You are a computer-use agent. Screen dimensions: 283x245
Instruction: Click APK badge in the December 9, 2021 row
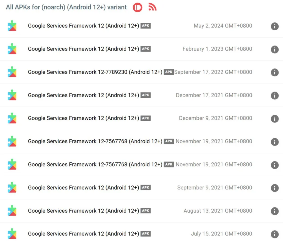coord(145,118)
